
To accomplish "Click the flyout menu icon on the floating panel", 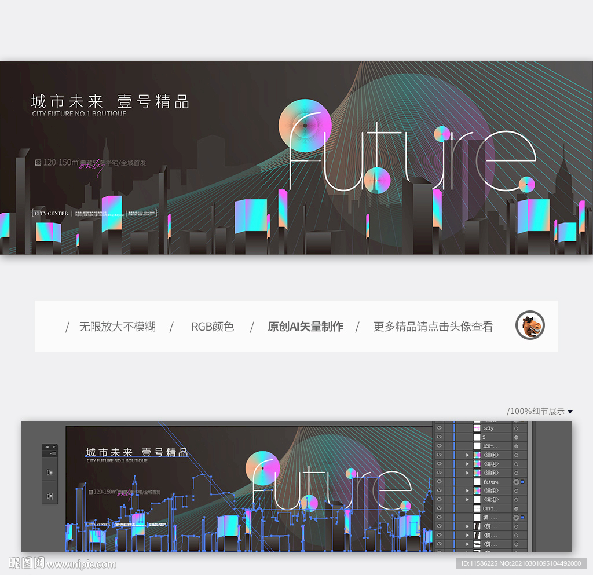I will (54, 453).
